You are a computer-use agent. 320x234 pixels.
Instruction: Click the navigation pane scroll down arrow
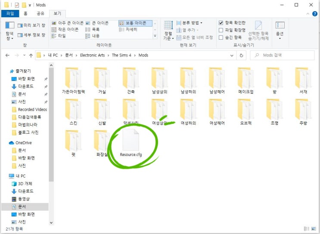tap(51, 222)
